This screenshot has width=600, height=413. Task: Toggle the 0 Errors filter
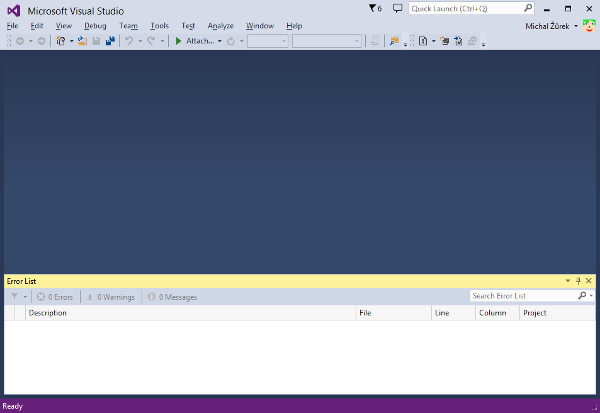pos(55,297)
